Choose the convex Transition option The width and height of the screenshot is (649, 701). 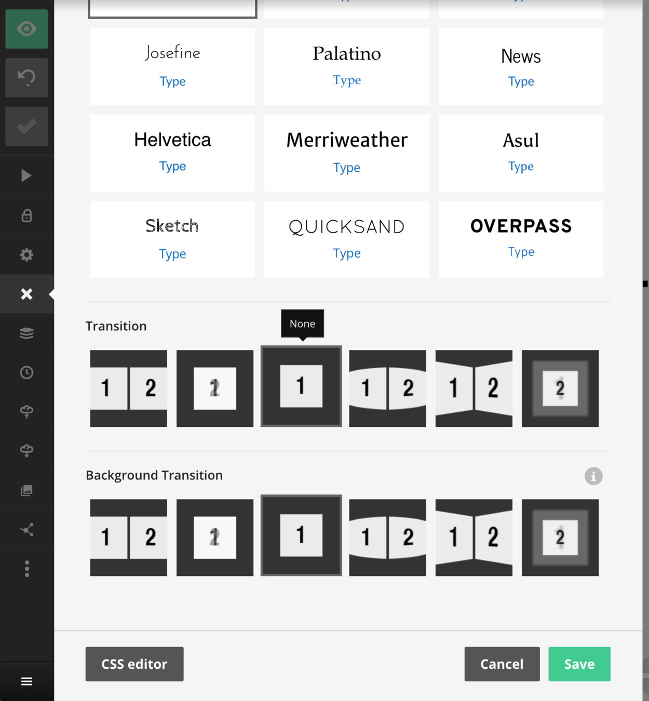[x=387, y=388]
